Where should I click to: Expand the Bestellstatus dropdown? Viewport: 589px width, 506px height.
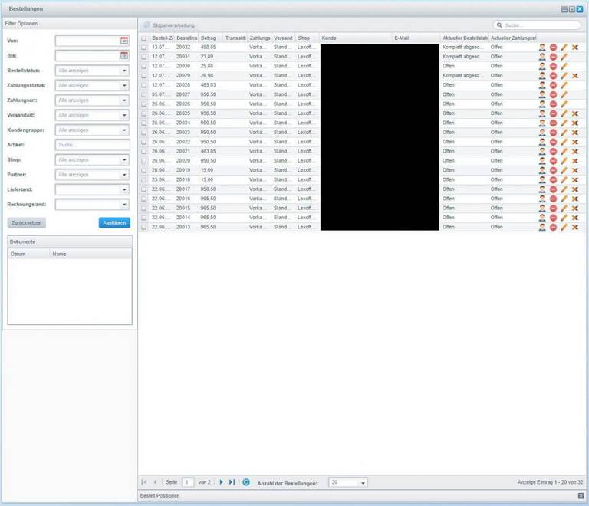coord(124,71)
